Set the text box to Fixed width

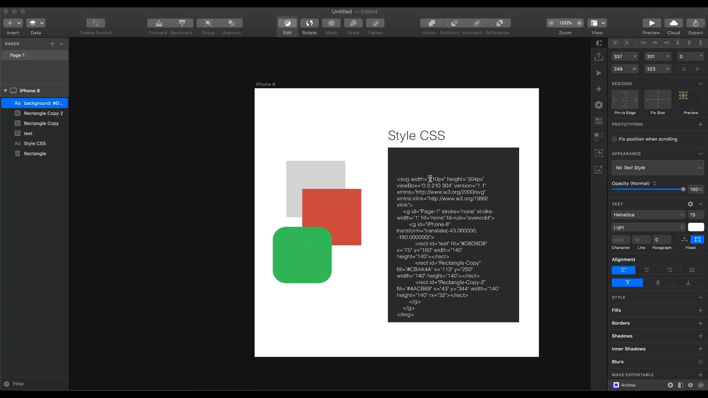[697, 240]
